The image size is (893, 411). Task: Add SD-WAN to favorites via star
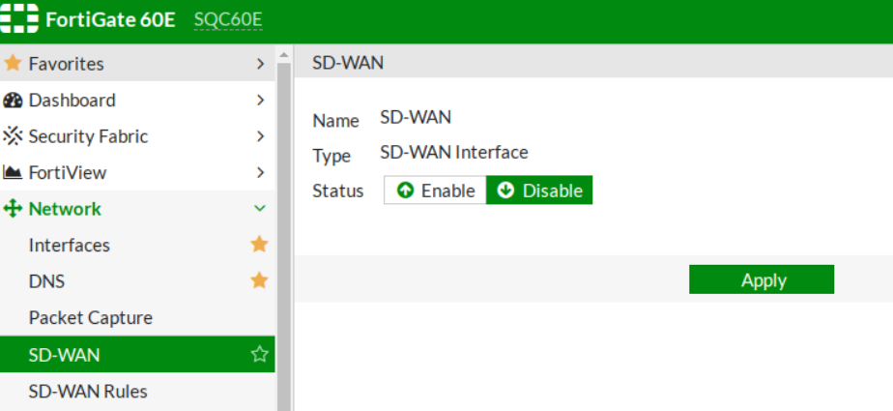pyautogui.click(x=259, y=355)
